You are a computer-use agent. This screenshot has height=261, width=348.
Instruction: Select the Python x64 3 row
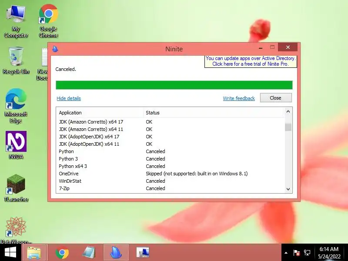click(x=170, y=166)
